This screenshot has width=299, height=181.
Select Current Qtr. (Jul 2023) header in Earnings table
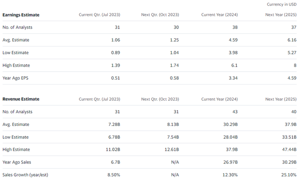[x=100, y=15]
